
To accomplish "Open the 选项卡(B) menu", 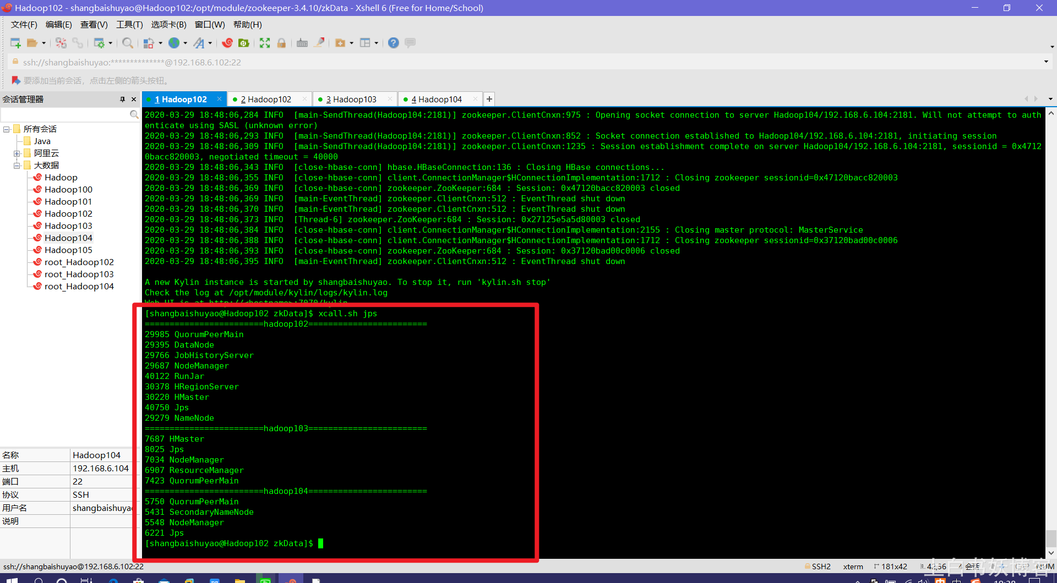I will (x=168, y=25).
